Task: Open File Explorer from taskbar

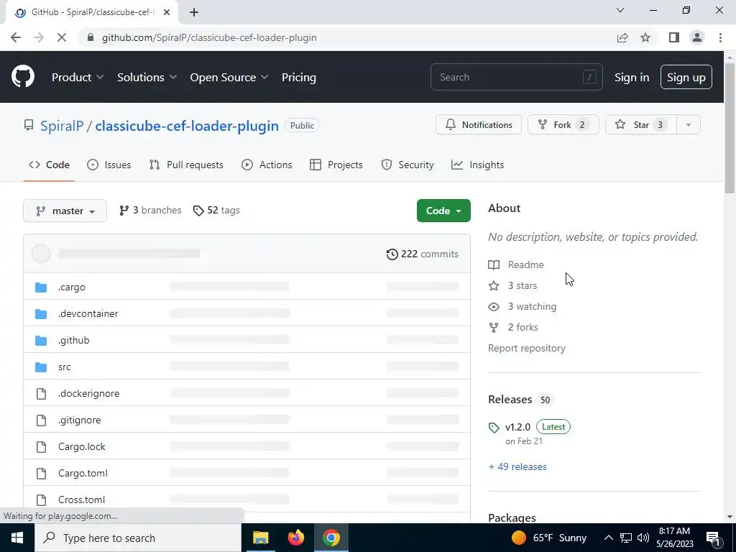Action: click(x=260, y=538)
